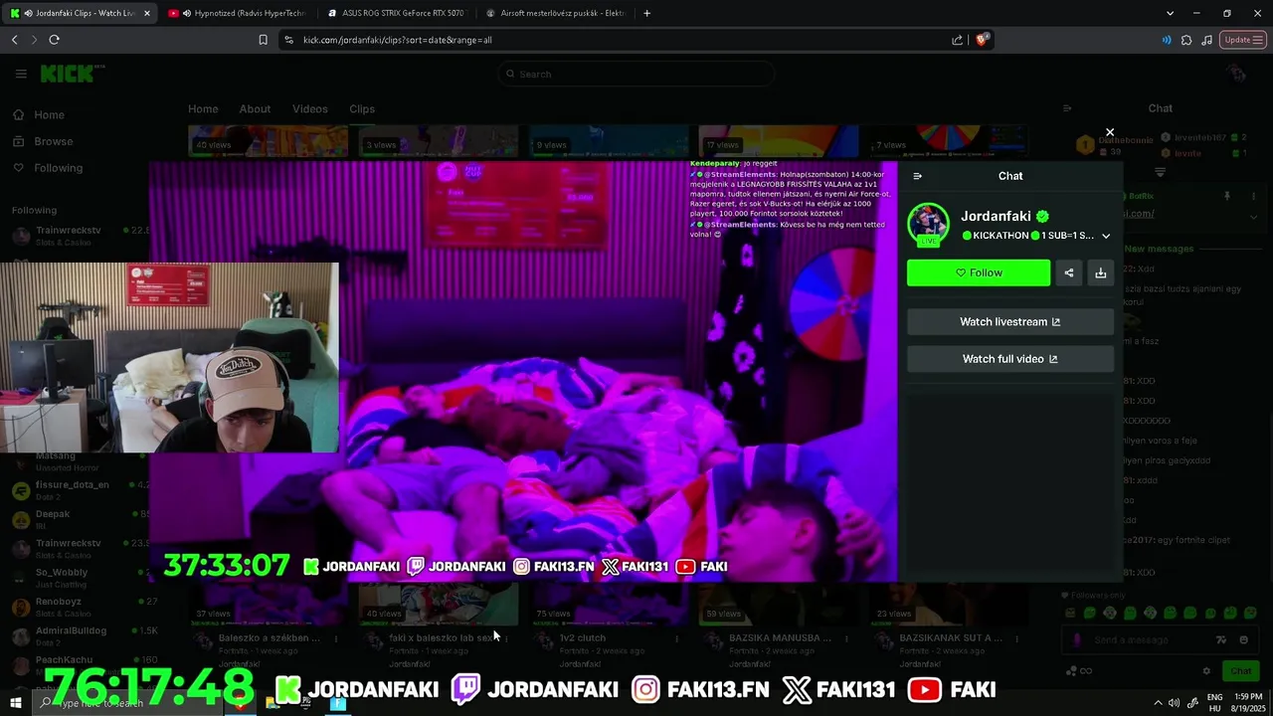Expand the pinned message chevron
This screenshot has width=1273, height=716.
click(x=1255, y=216)
